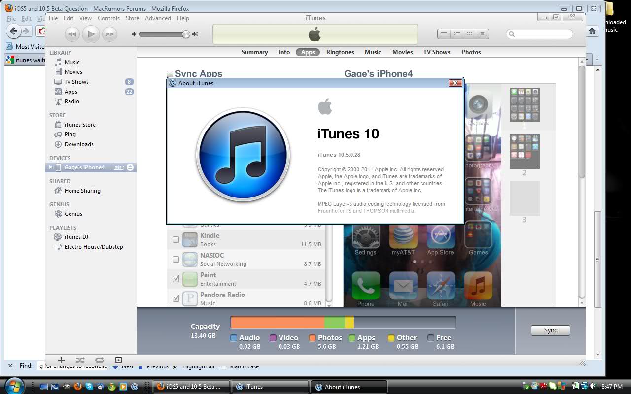Open the Controls menu
The image size is (631, 394).
click(x=108, y=18)
